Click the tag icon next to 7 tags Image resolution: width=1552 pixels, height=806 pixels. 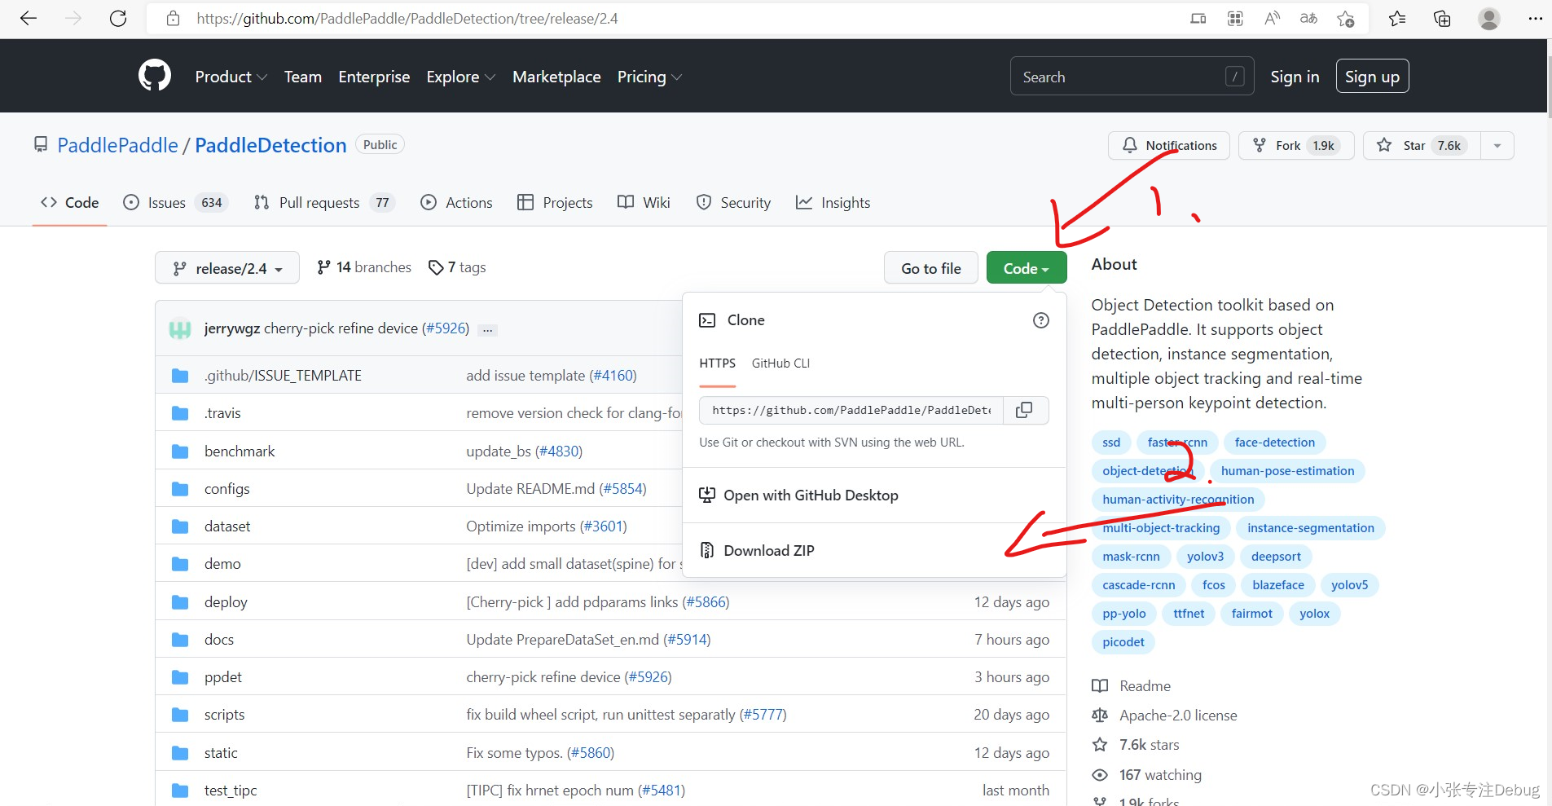pyautogui.click(x=436, y=267)
